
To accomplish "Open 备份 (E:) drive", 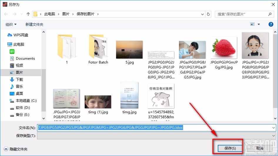I will pyautogui.click(x=19, y=115).
